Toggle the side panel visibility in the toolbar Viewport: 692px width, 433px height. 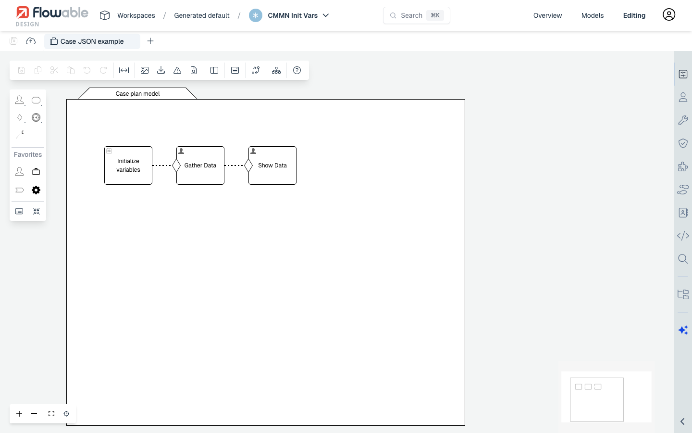pos(214,70)
